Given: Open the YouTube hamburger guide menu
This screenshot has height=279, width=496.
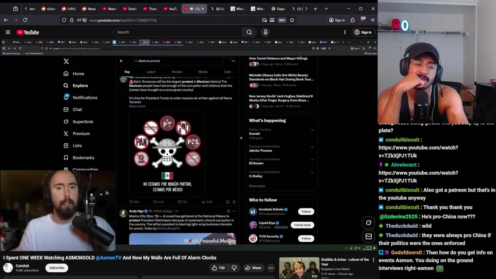Looking at the screenshot, I should tap(8, 32).
